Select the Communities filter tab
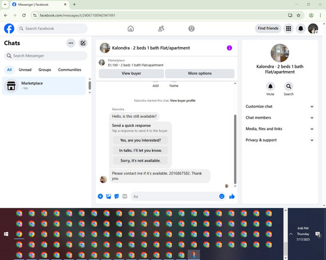This screenshot has height=260, width=326. click(x=70, y=70)
